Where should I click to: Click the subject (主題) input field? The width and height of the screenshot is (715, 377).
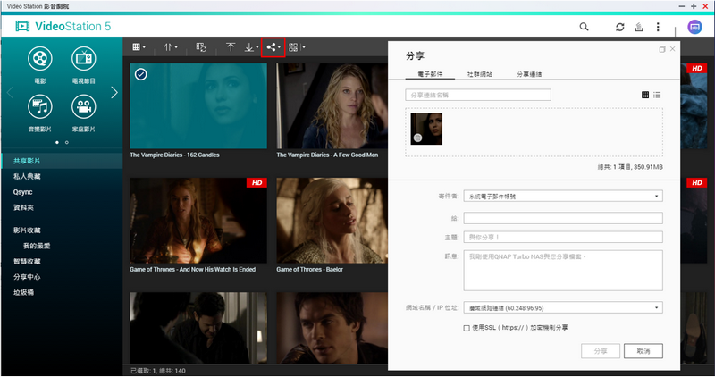coord(563,237)
